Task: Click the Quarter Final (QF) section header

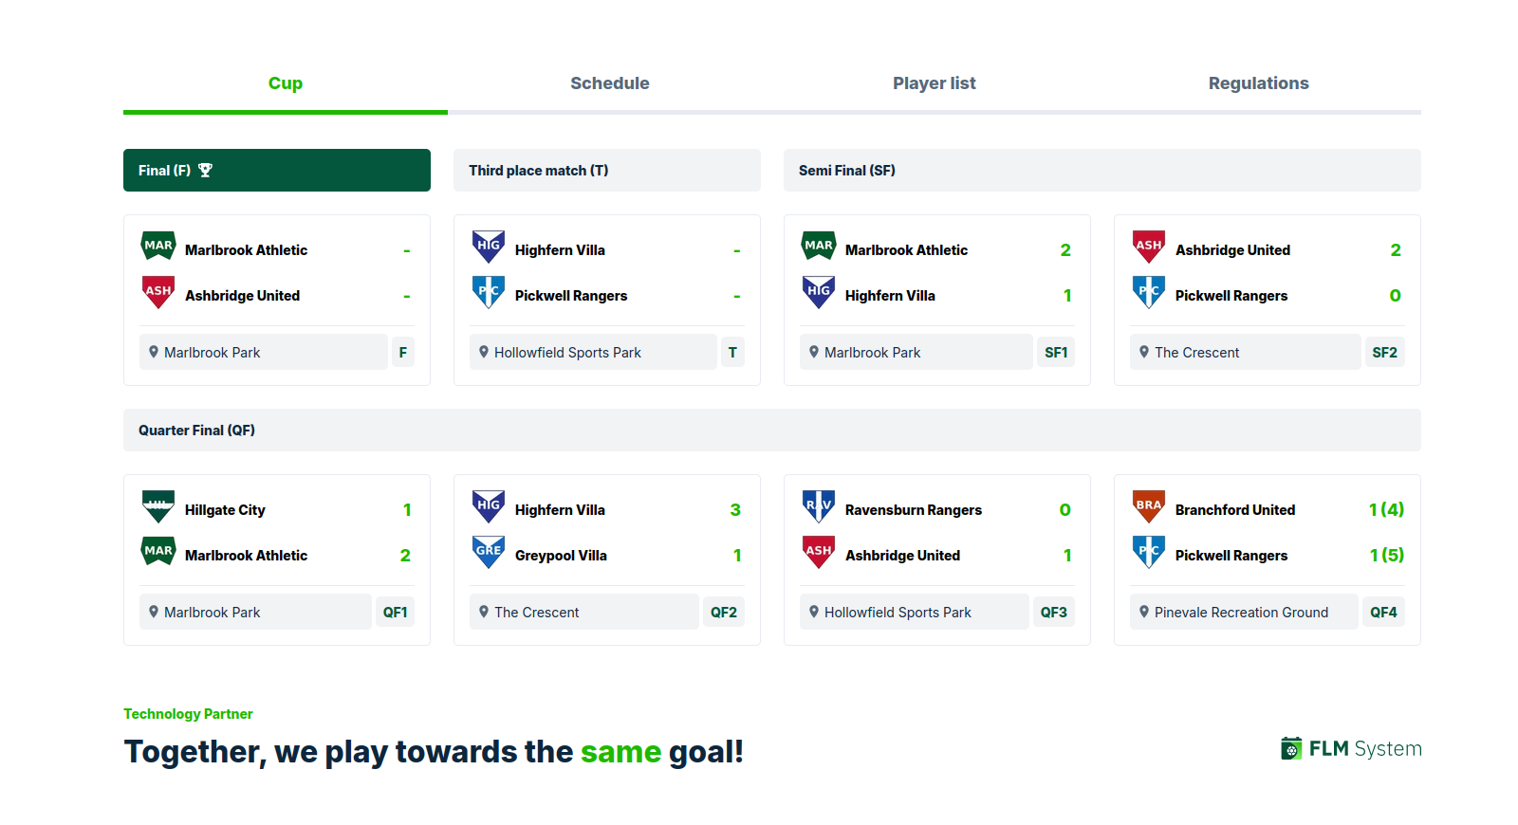Action: tap(772, 431)
